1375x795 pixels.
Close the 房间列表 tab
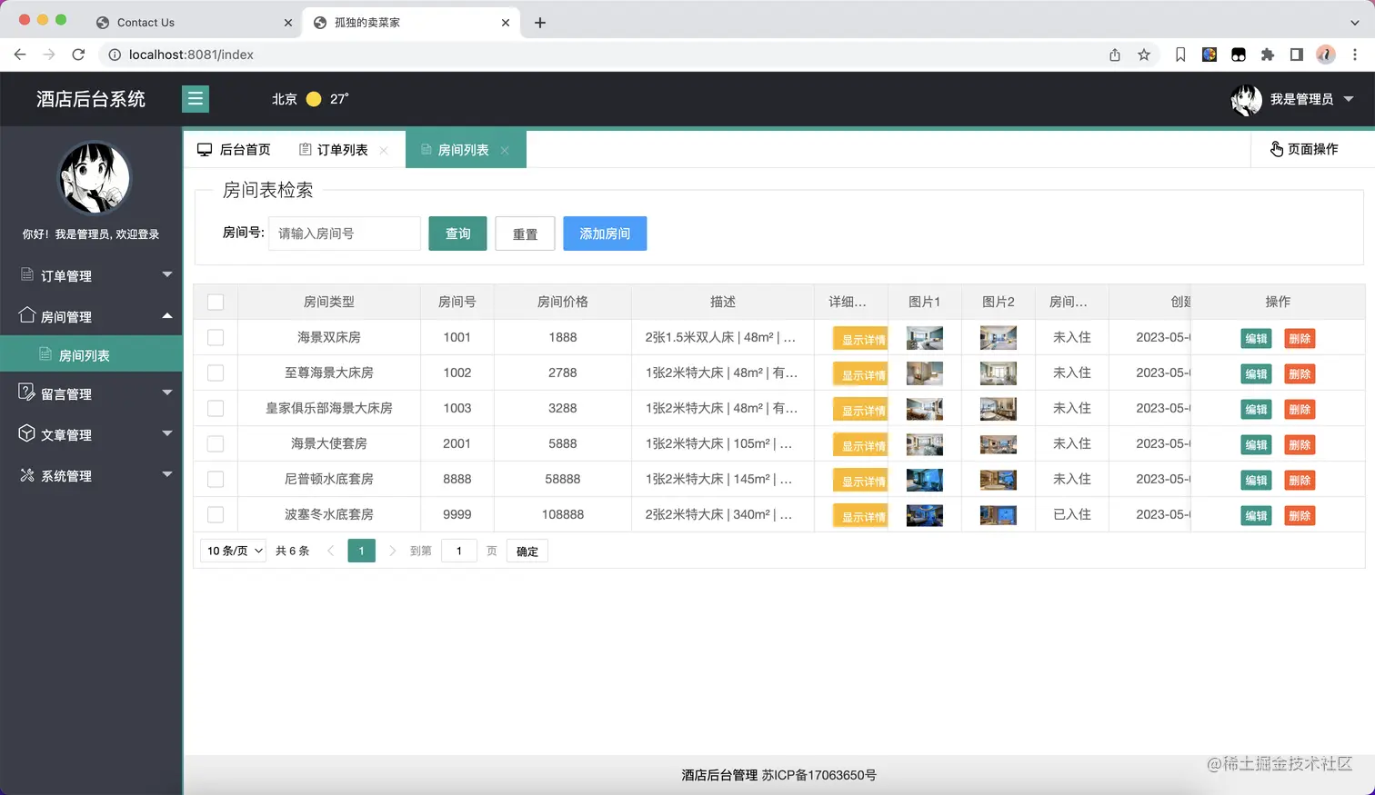click(x=505, y=151)
